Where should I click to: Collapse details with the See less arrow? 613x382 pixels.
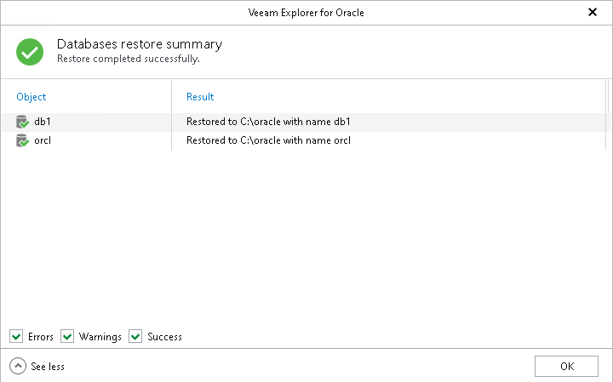click(x=18, y=366)
